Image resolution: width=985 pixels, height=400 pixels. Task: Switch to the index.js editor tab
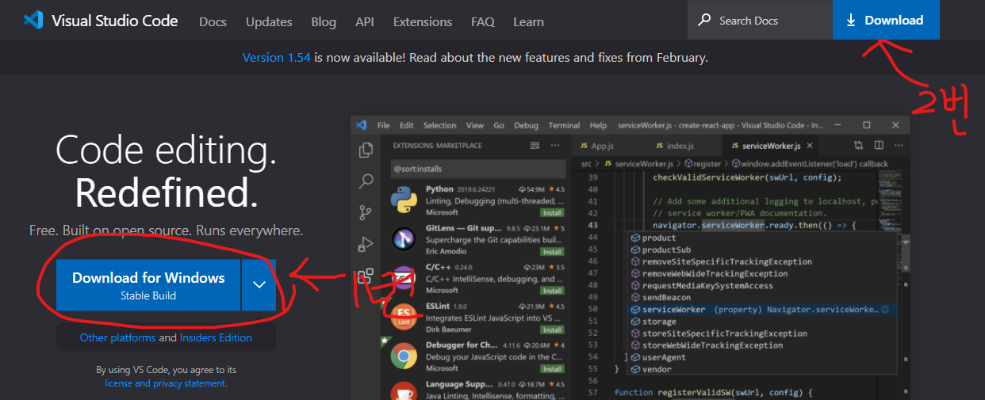[685, 146]
